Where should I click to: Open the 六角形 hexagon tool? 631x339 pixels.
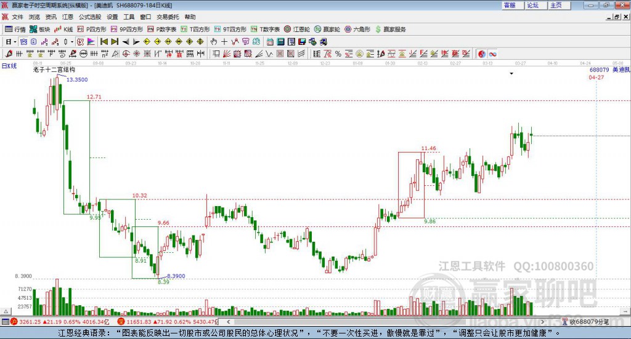click(357, 30)
